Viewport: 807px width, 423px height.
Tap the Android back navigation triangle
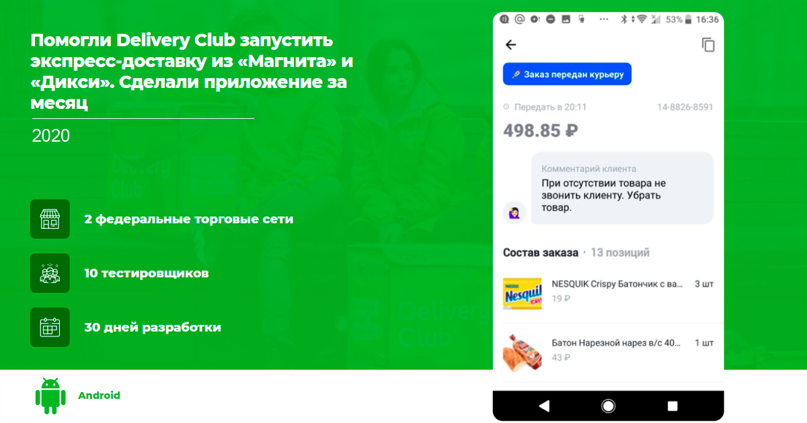[x=544, y=406]
